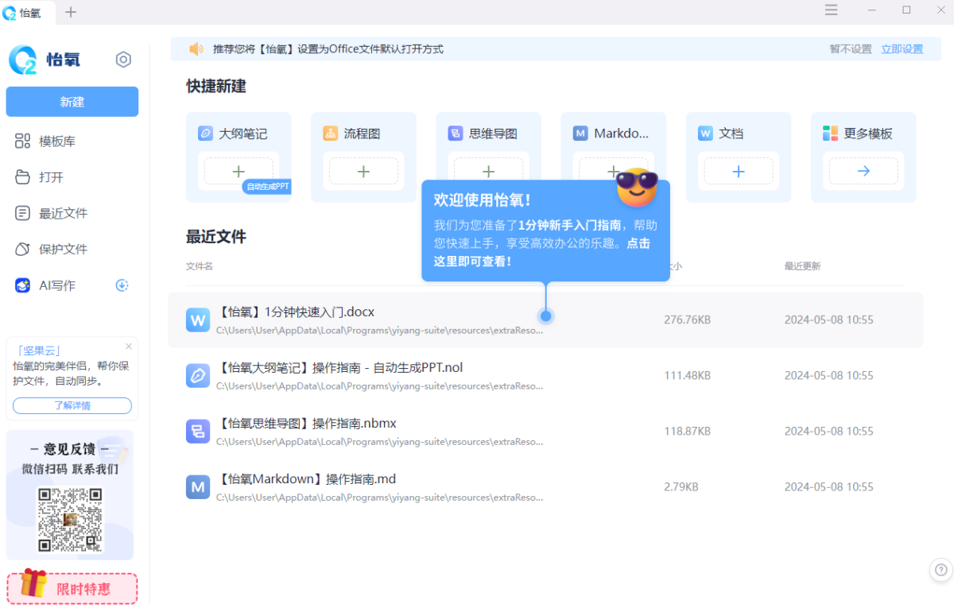954x612 pixels.
Task: Click the 限时特惠 gift banner
Action: [72, 588]
